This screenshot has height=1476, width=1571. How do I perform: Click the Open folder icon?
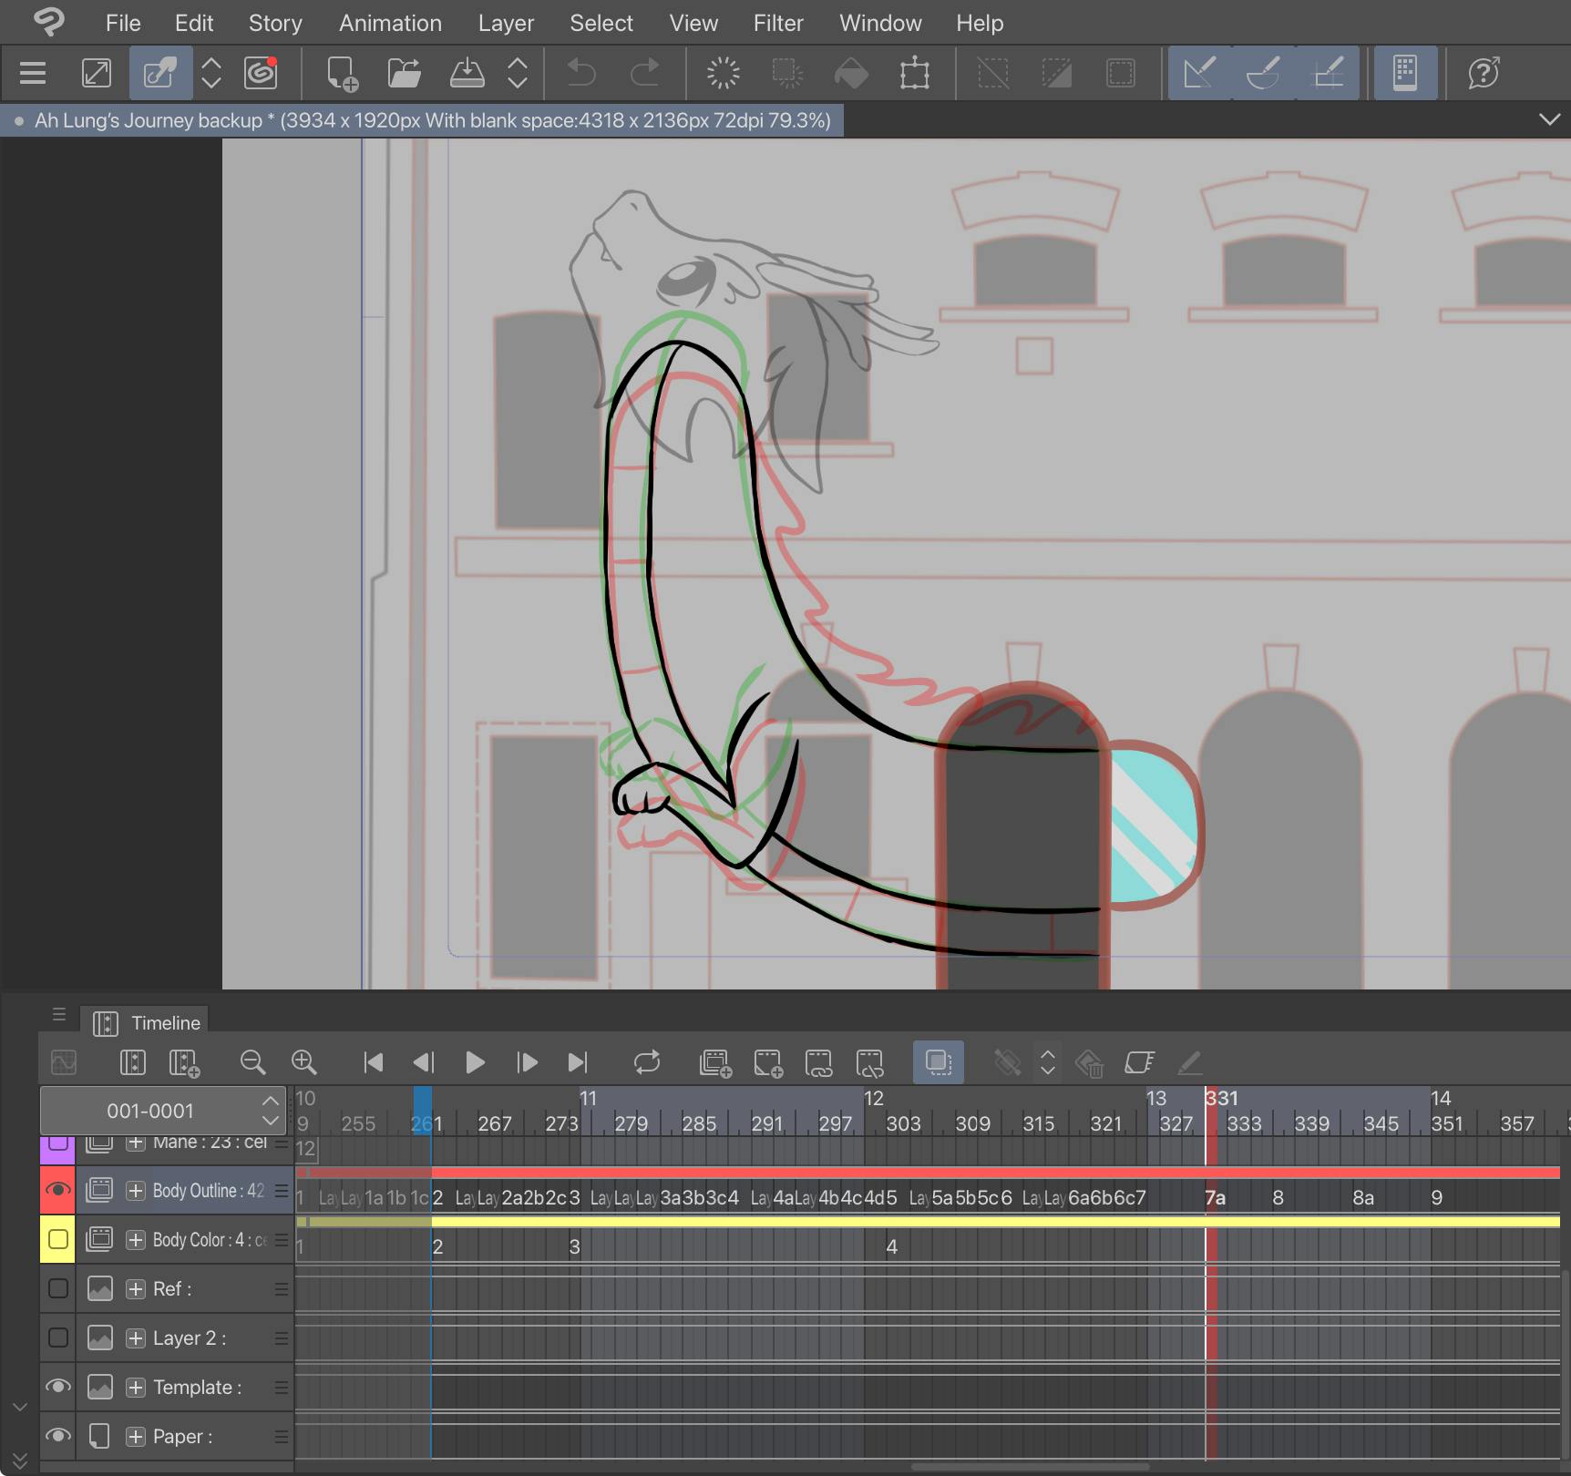tap(404, 73)
